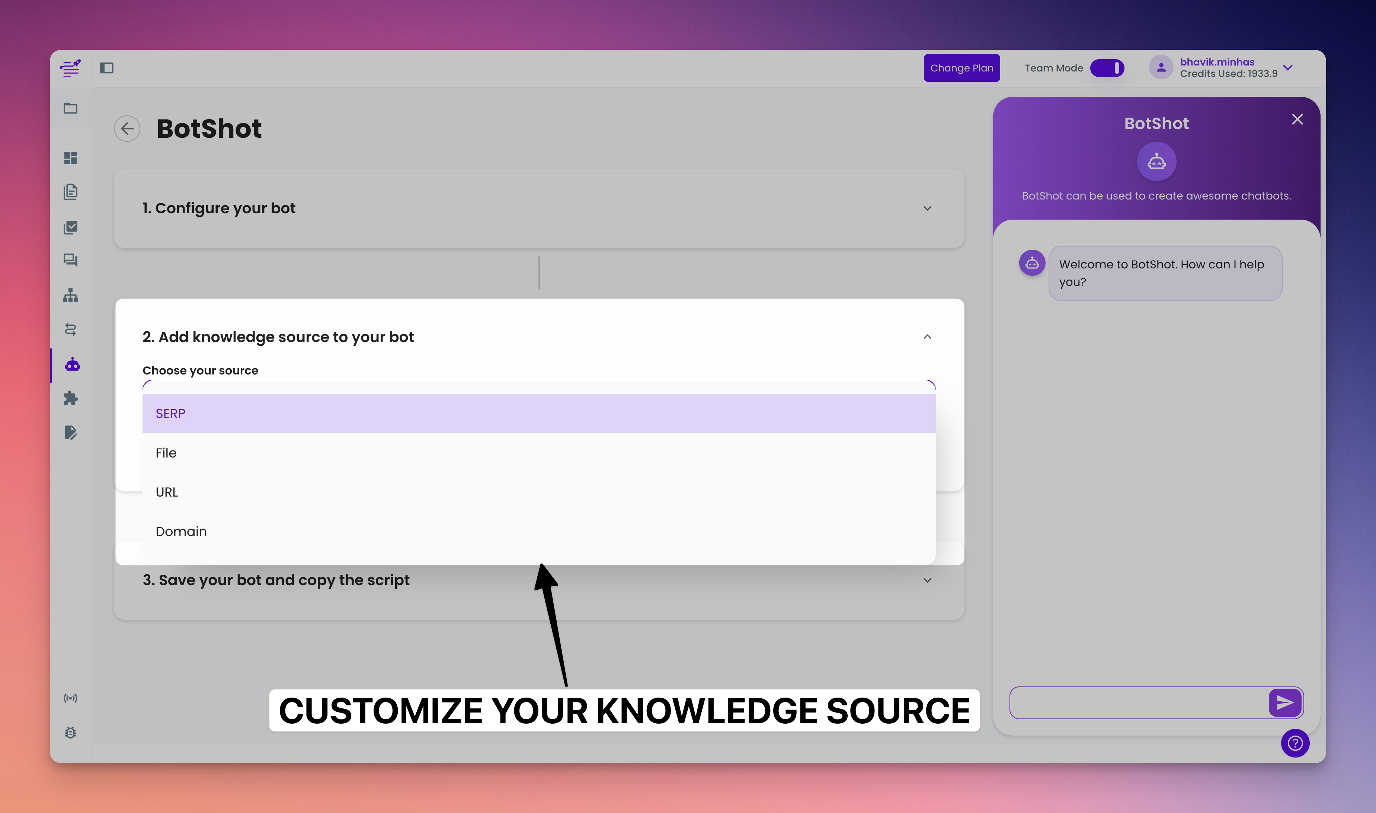This screenshot has height=813, width=1376.
Task: Disable the Team Mode switch
Action: [1107, 68]
